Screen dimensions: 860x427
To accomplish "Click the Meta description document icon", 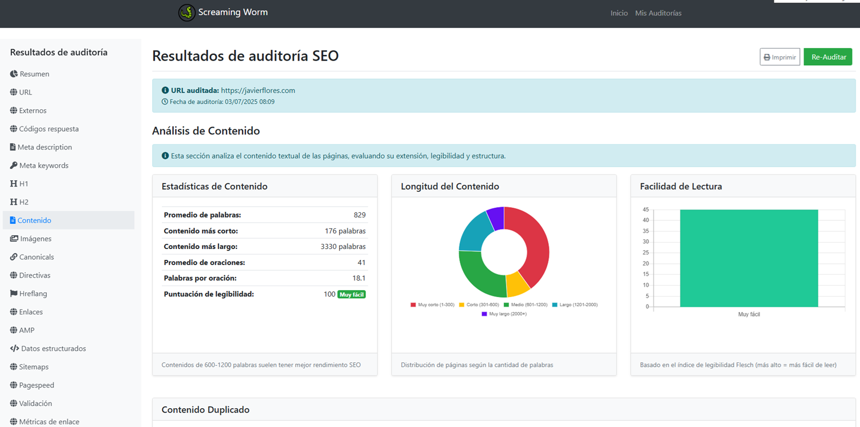I will [x=13, y=147].
